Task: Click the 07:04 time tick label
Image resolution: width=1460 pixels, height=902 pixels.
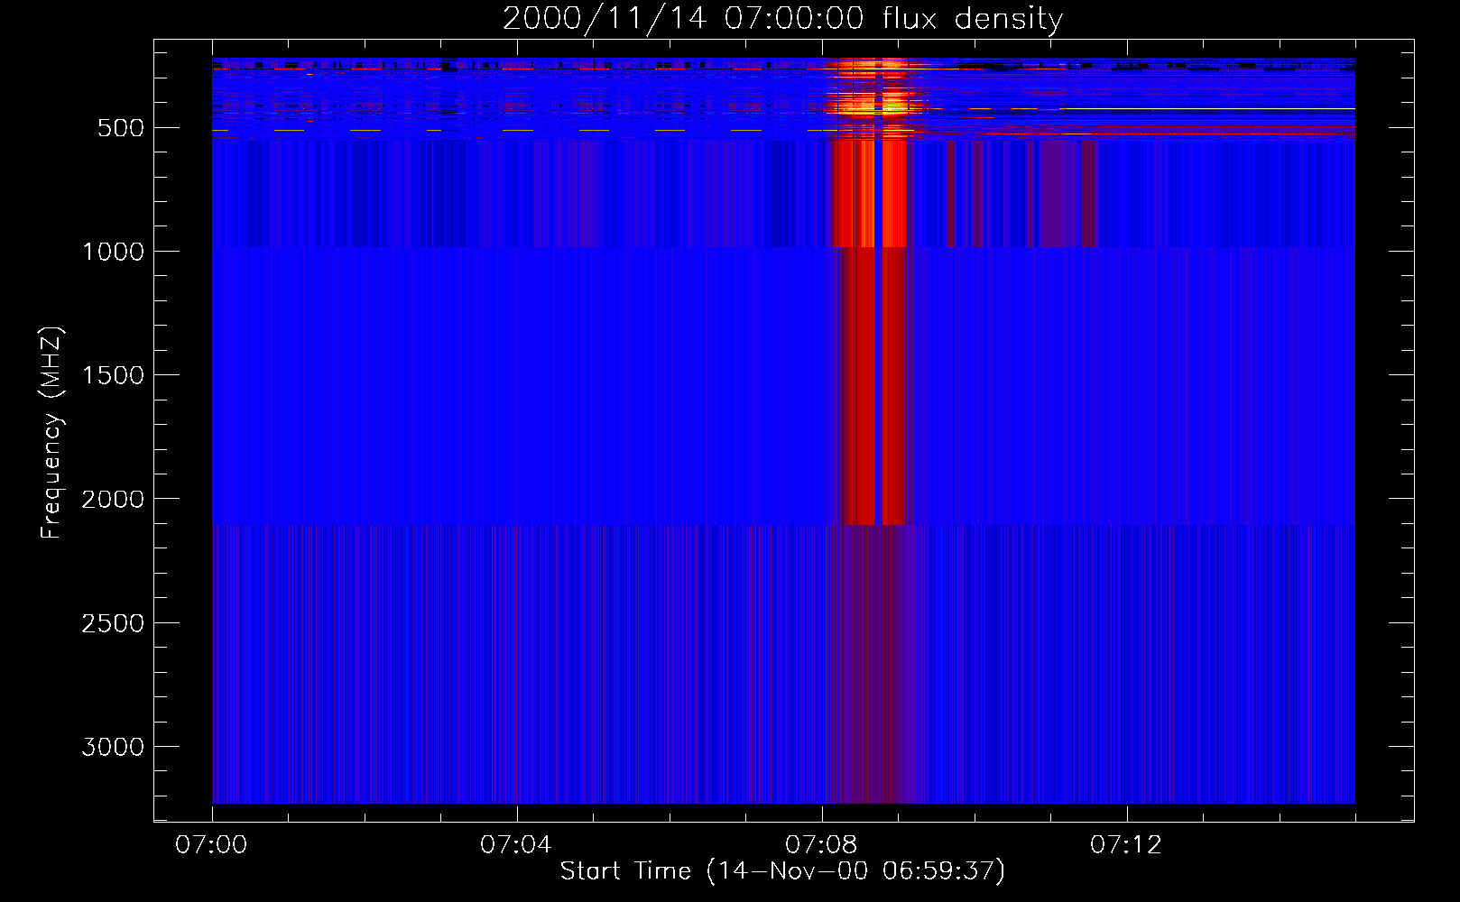Action: coord(516,845)
